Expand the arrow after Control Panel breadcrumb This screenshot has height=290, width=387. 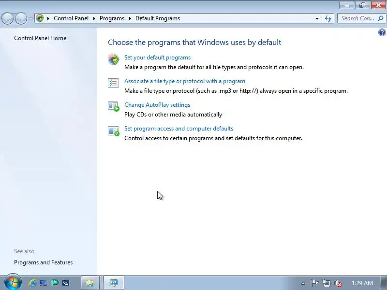pyautogui.click(x=94, y=18)
